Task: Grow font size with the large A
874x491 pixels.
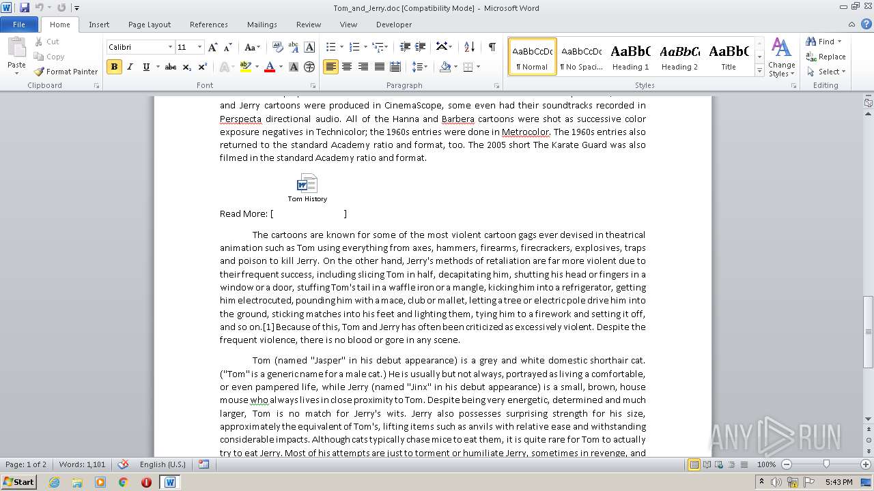Action: (213, 47)
